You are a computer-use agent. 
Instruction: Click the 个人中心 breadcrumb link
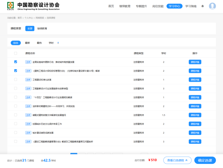tap(29, 18)
